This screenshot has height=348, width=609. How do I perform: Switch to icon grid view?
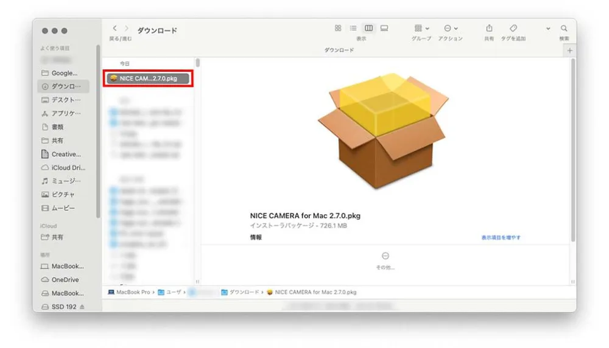click(x=338, y=28)
